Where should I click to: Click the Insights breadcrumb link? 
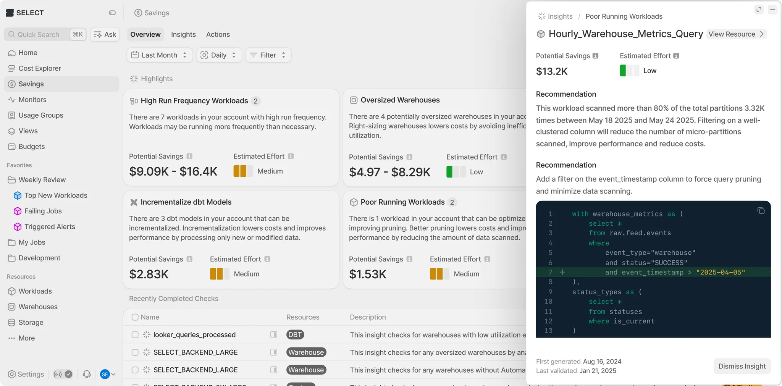555,16
